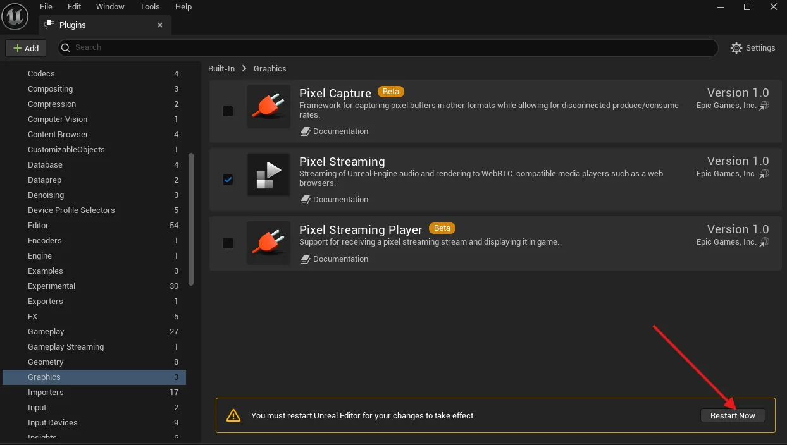Select the Plugins tab
The image size is (787, 445).
pos(105,25)
